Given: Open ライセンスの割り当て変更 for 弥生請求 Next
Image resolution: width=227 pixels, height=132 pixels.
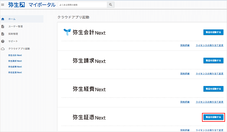Looking at the screenshot, I should click(209, 74).
